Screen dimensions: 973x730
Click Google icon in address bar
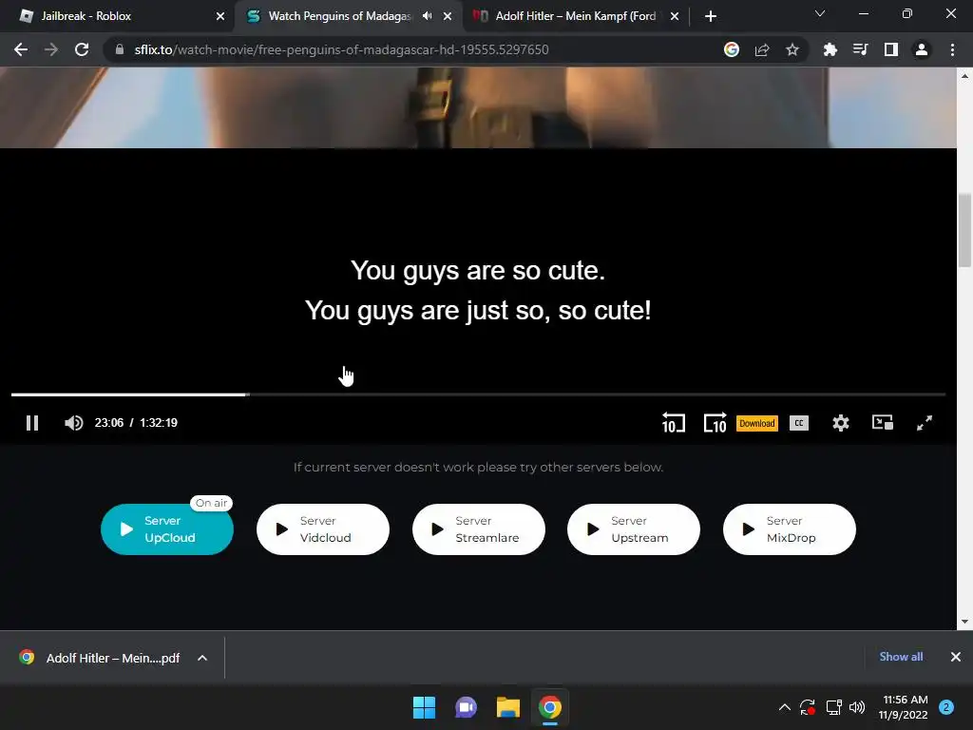(732, 49)
